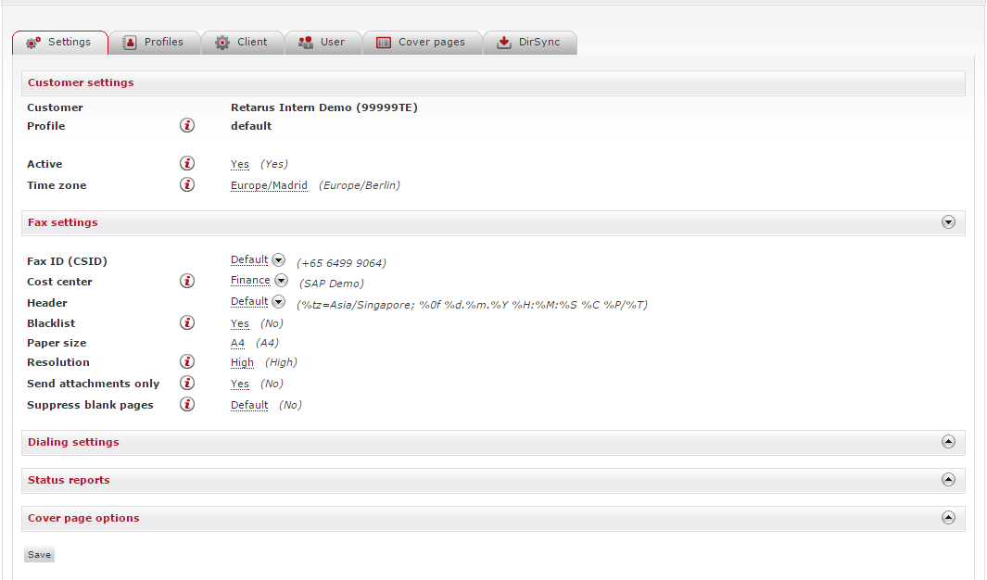987x580 pixels.
Task: Open the info tooltip for Active setting
Action: coord(186,163)
